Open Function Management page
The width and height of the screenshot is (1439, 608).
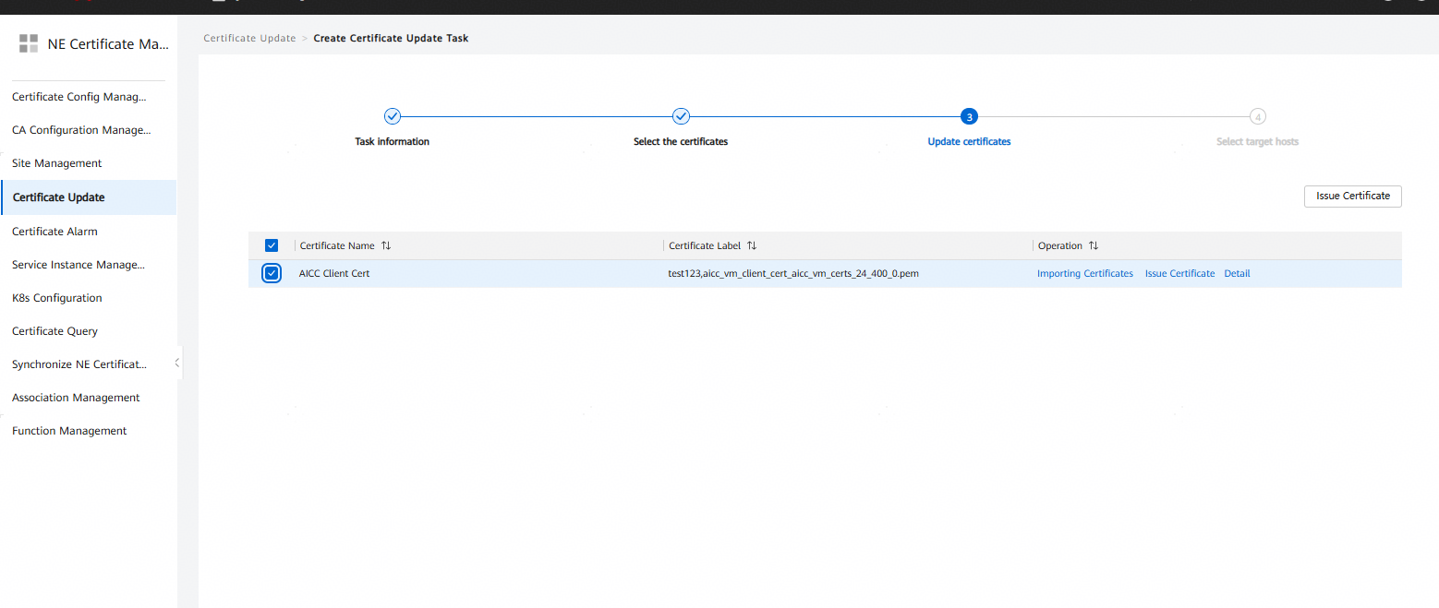[x=69, y=431]
